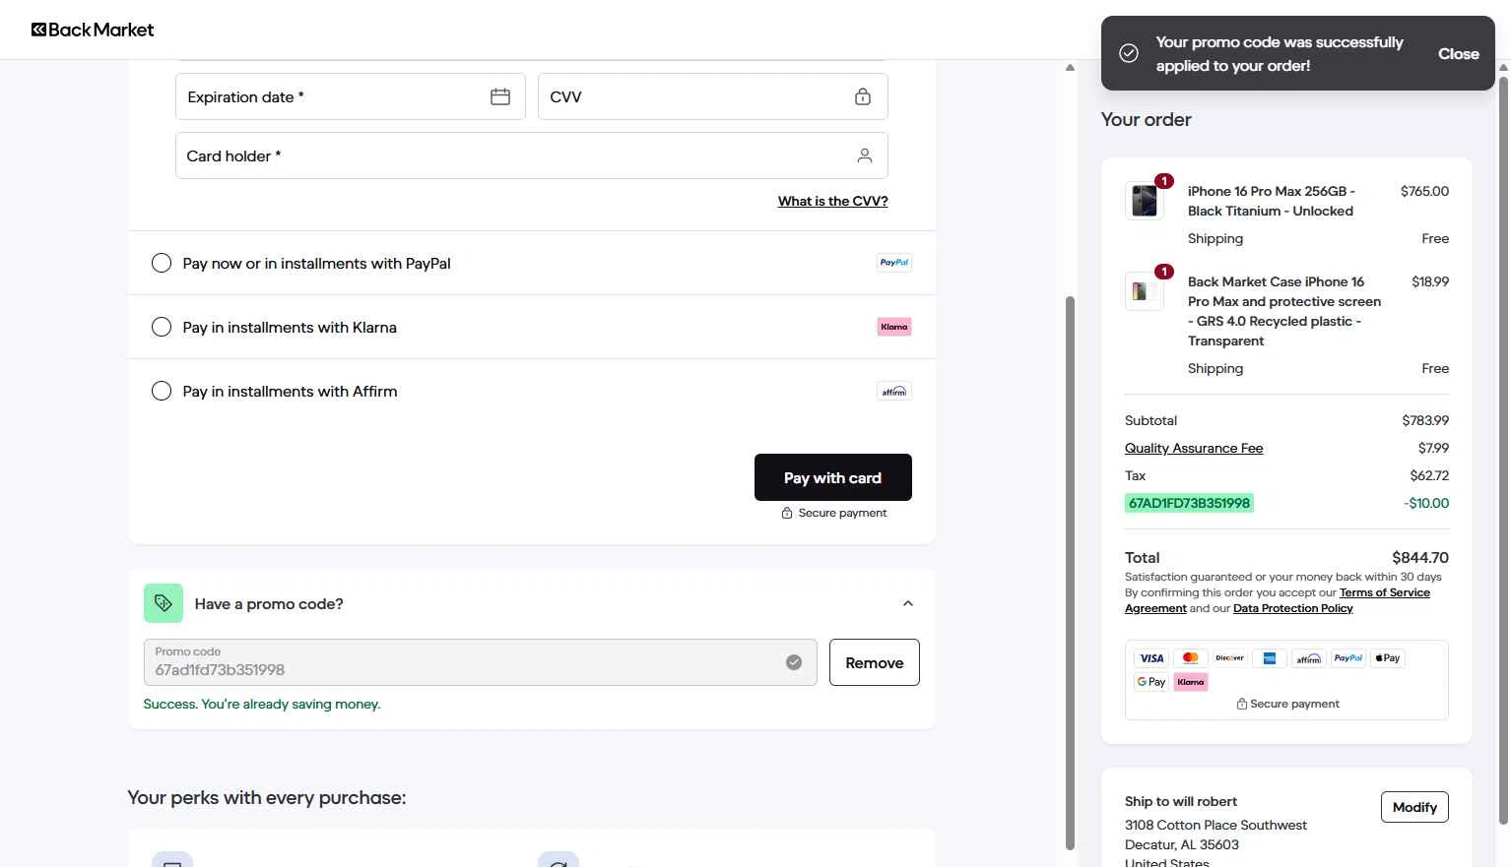Click the Subtotal value $783.99
This screenshot has height=867, width=1511.
point(1425,420)
